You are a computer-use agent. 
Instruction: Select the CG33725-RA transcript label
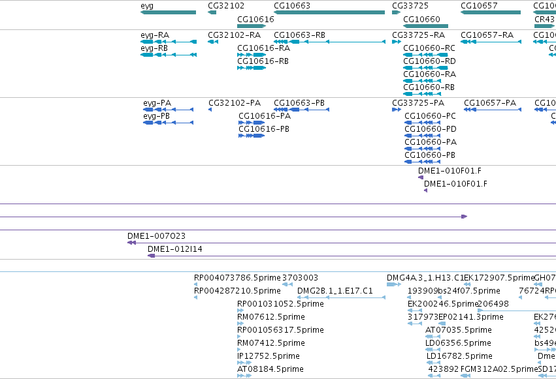pos(418,35)
